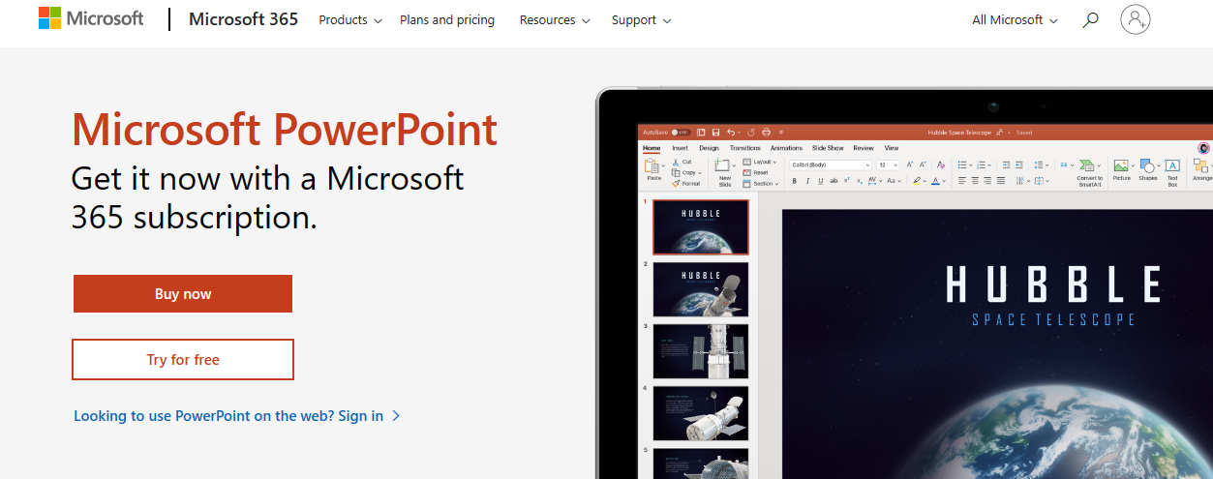This screenshot has height=479, width=1213.
Task: Click Reset icon in preview ribbon
Action: click(746, 172)
